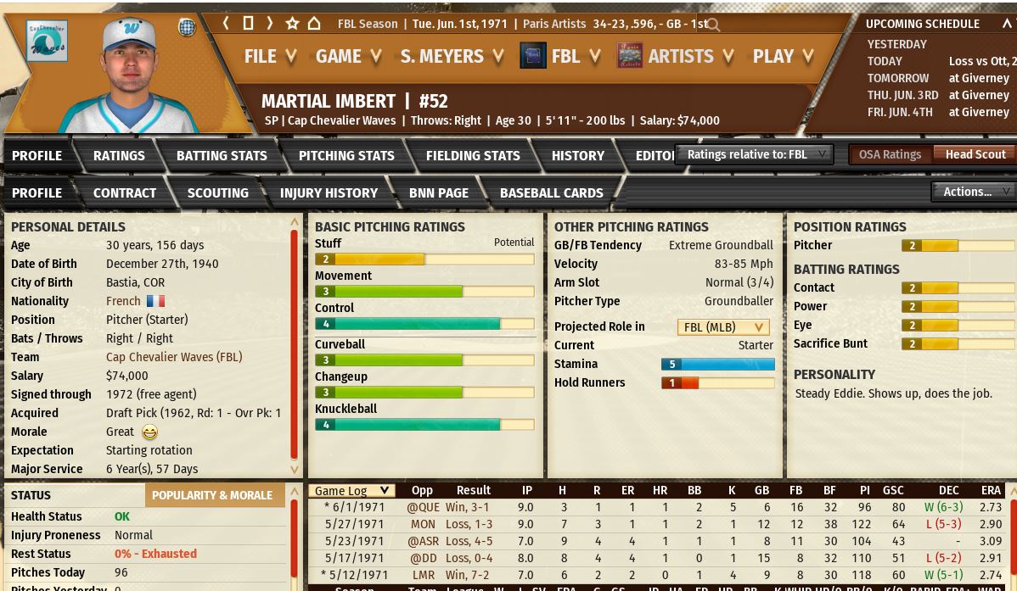This screenshot has height=591, width=1017.
Task: Click the Paris Artists logo icon
Action: 629,56
